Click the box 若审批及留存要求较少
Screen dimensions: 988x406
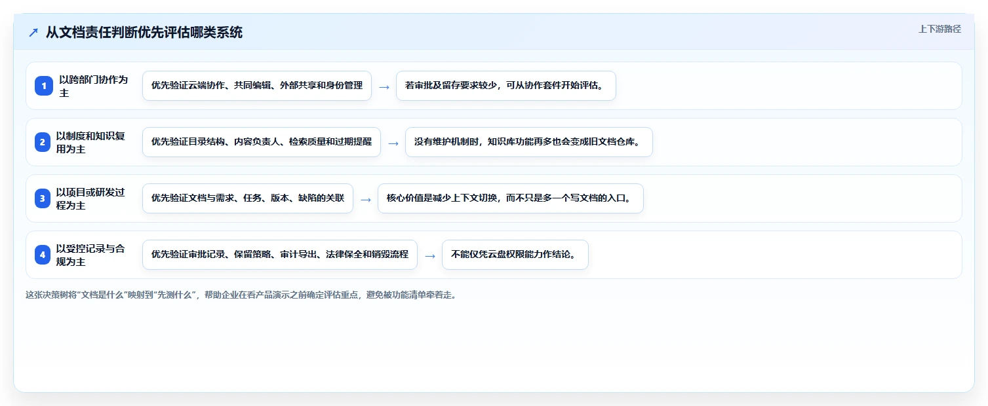click(x=506, y=86)
